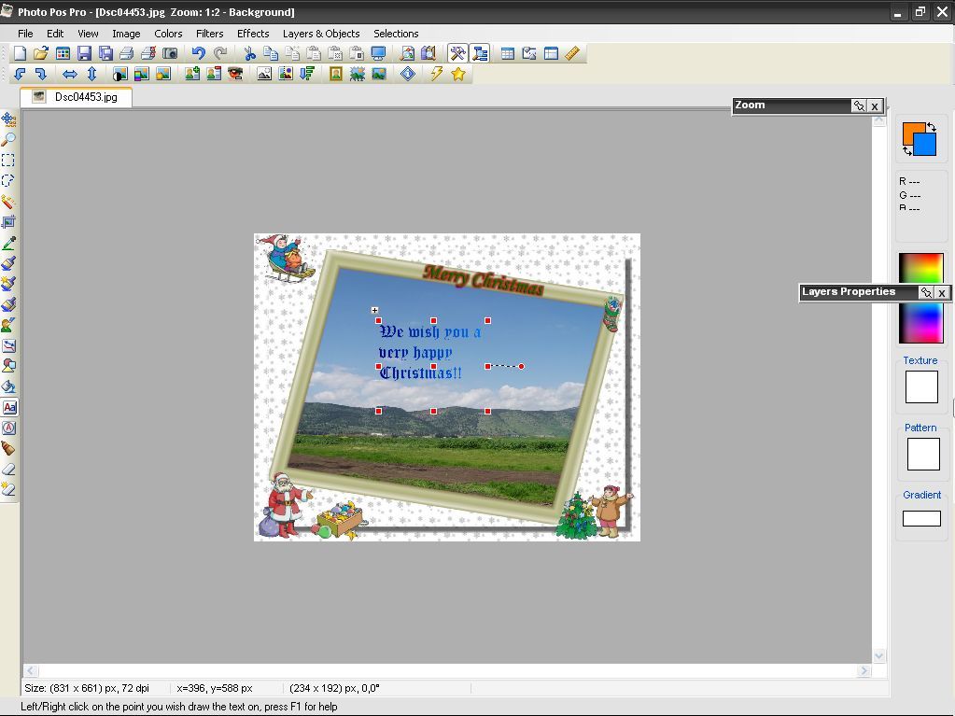Screen dimensions: 955x716
Task: Swap foreground and background colors
Action: coord(931,127)
